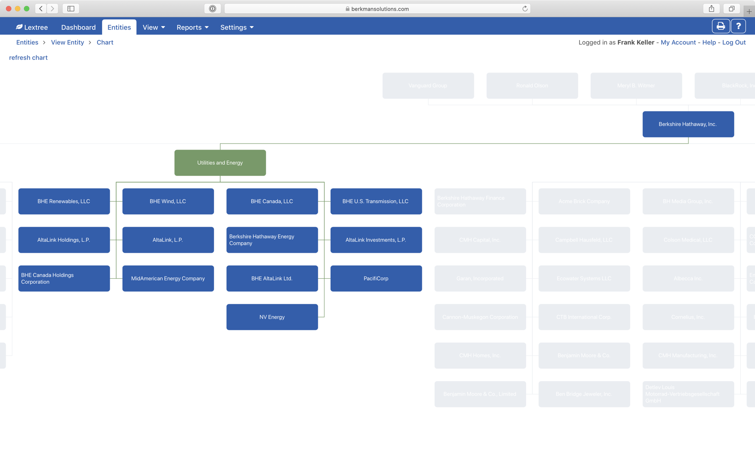
Task: Expand the View dropdown menu
Action: tap(154, 27)
